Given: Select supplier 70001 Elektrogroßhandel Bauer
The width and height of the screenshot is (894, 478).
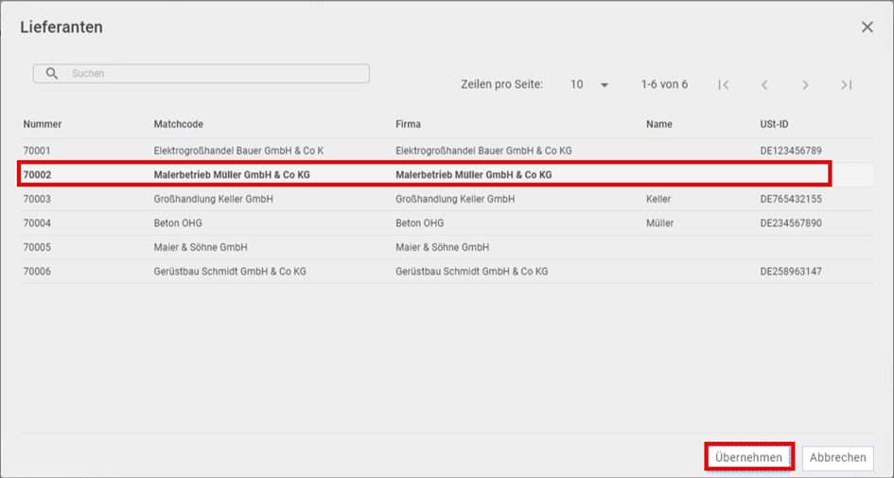Looking at the screenshot, I should [x=447, y=150].
